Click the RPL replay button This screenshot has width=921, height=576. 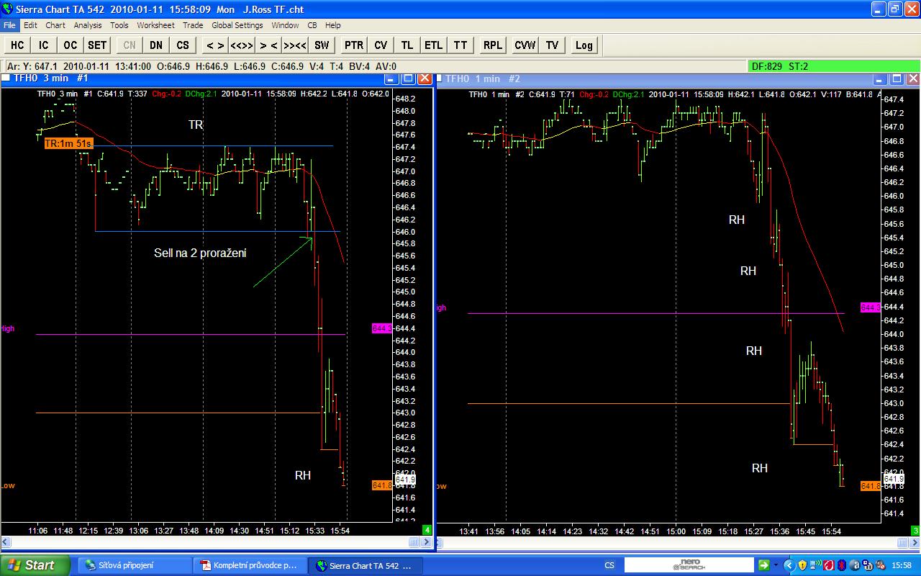493,45
